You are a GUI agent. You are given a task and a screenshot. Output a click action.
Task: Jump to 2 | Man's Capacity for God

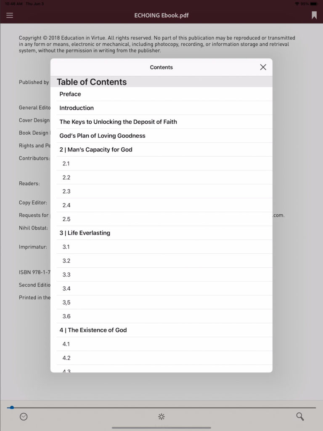tap(96, 149)
